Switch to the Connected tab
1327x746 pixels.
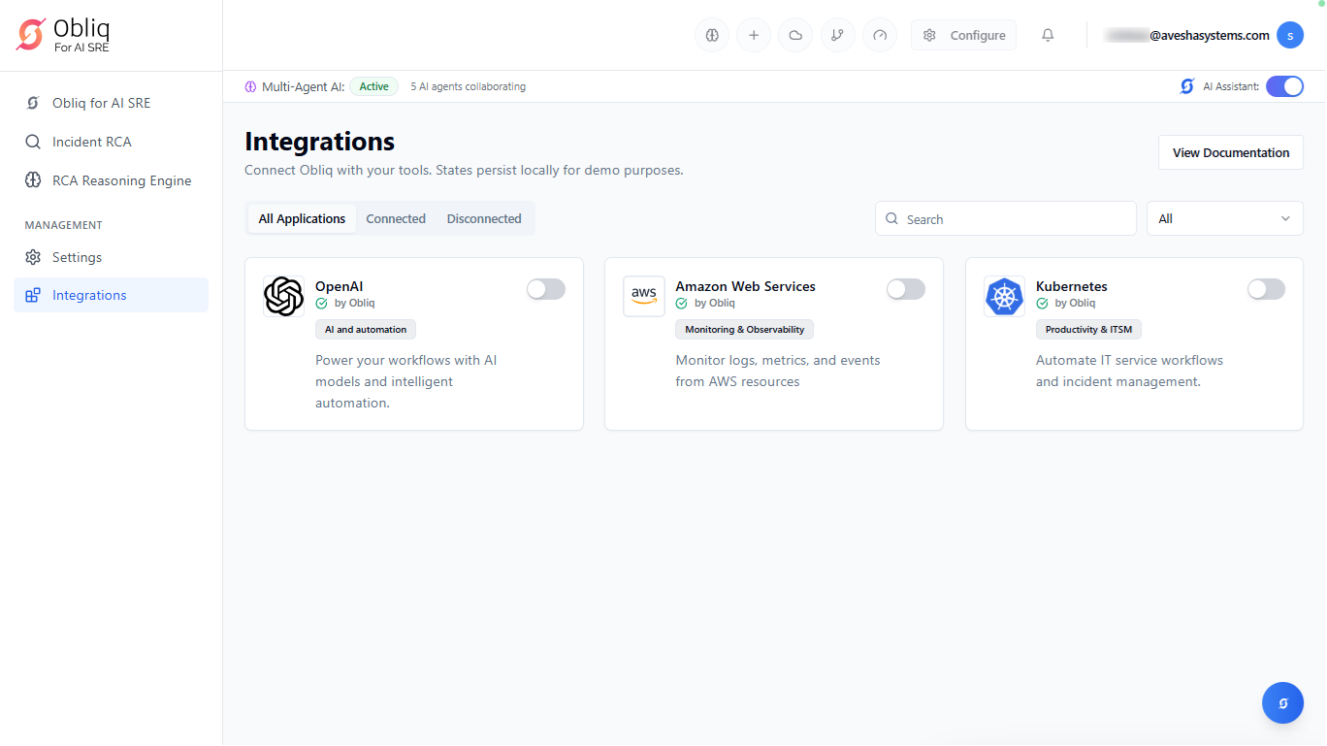(x=396, y=219)
